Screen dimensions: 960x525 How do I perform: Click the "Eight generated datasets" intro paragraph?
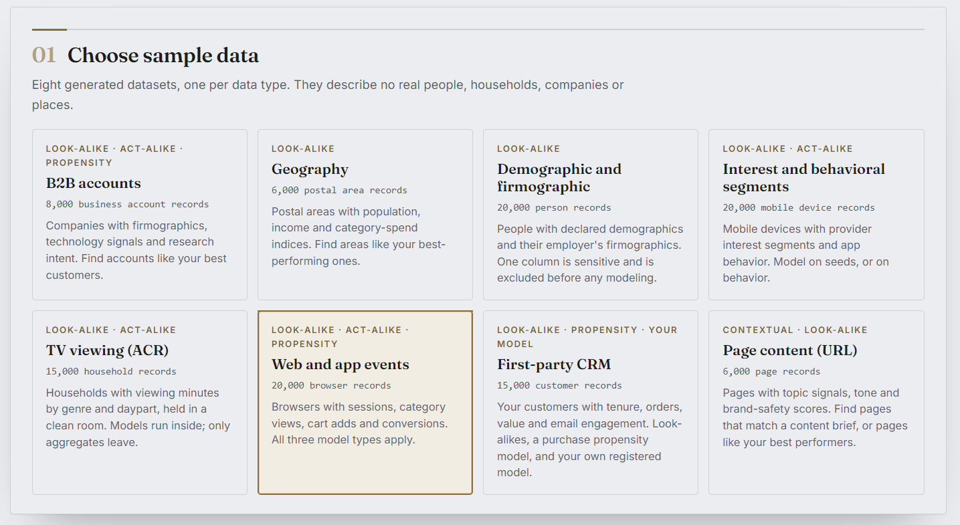point(328,95)
